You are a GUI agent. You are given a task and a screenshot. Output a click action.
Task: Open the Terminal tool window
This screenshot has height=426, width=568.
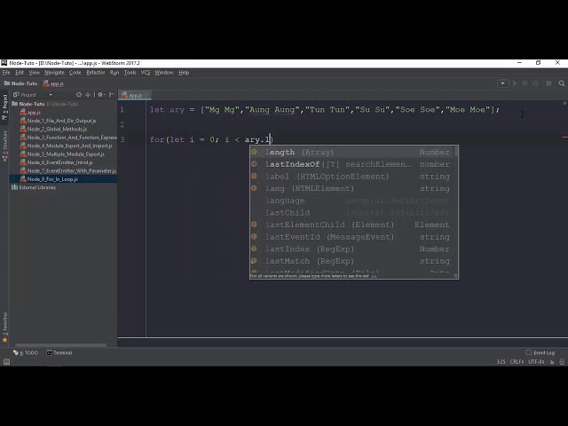[59, 352]
